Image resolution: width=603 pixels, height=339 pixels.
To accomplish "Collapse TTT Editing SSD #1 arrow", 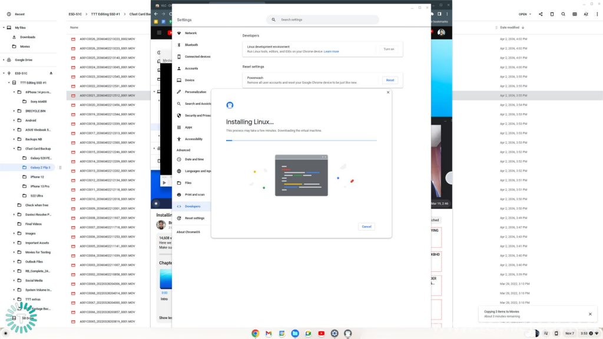I will [x=9, y=82].
